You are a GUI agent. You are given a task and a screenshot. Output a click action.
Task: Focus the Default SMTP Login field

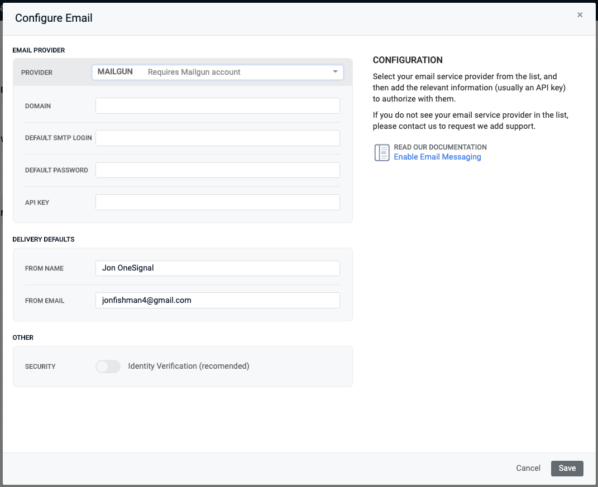point(217,138)
